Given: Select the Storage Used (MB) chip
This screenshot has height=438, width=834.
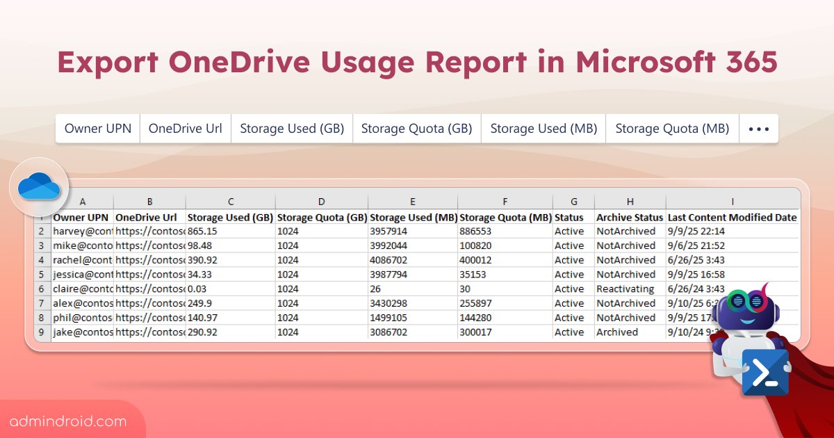Looking at the screenshot, I should (x=544, y=129).
